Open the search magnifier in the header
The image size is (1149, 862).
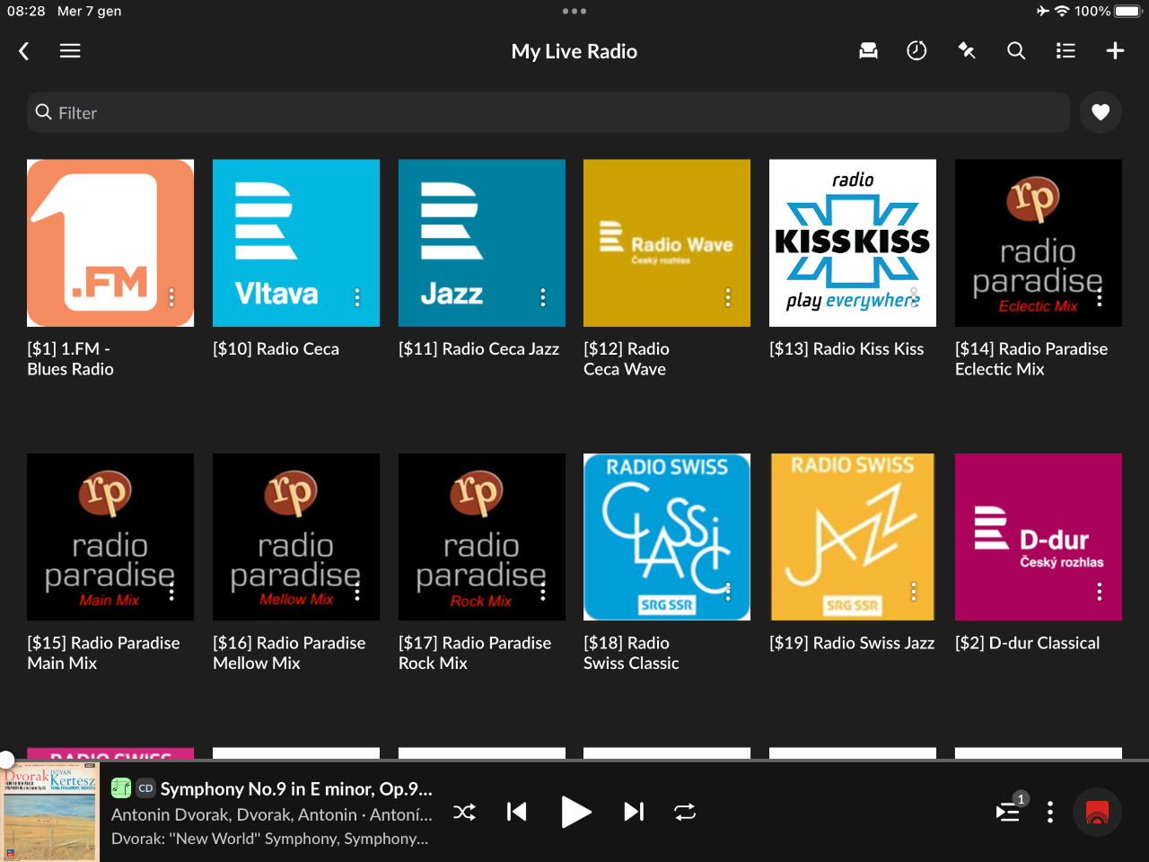click(1016, 51)
